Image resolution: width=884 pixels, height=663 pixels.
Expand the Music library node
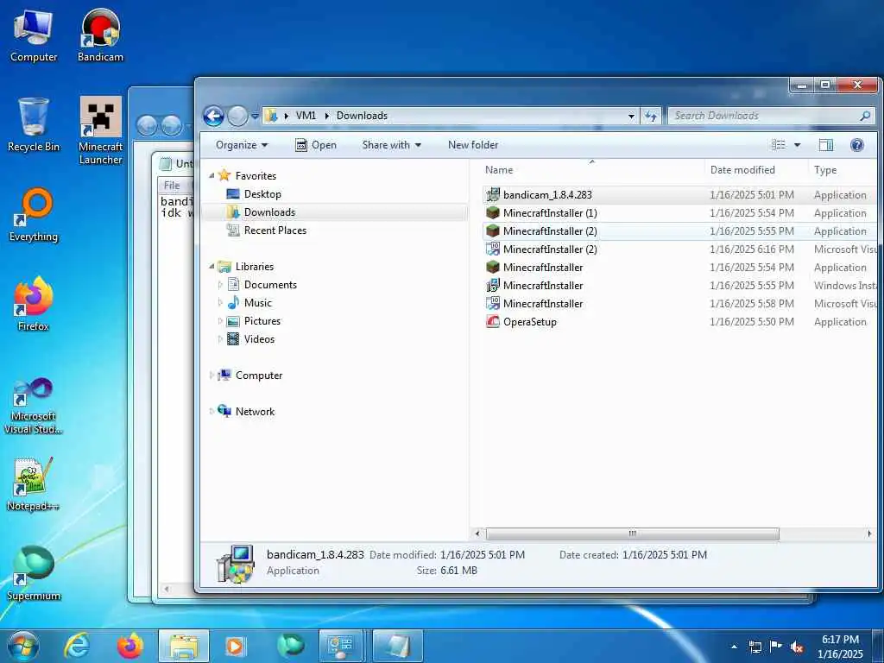tap(220, 303)
